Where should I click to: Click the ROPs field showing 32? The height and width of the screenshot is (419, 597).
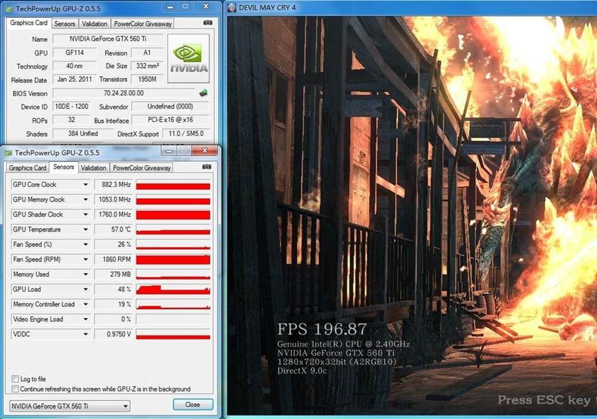tap(72, 120)
